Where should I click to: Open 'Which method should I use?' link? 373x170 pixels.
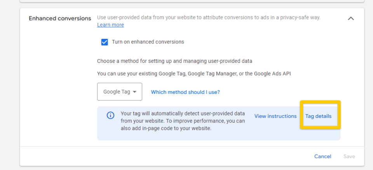[185, 92]
